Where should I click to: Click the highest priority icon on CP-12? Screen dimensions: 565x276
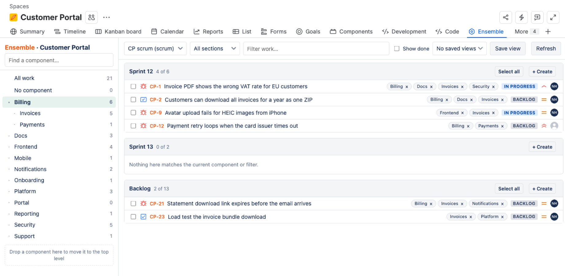point(544,126)
